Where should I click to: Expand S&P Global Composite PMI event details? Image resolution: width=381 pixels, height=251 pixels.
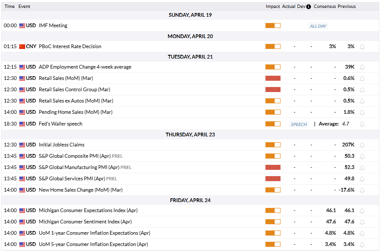[x=75, y=156]
